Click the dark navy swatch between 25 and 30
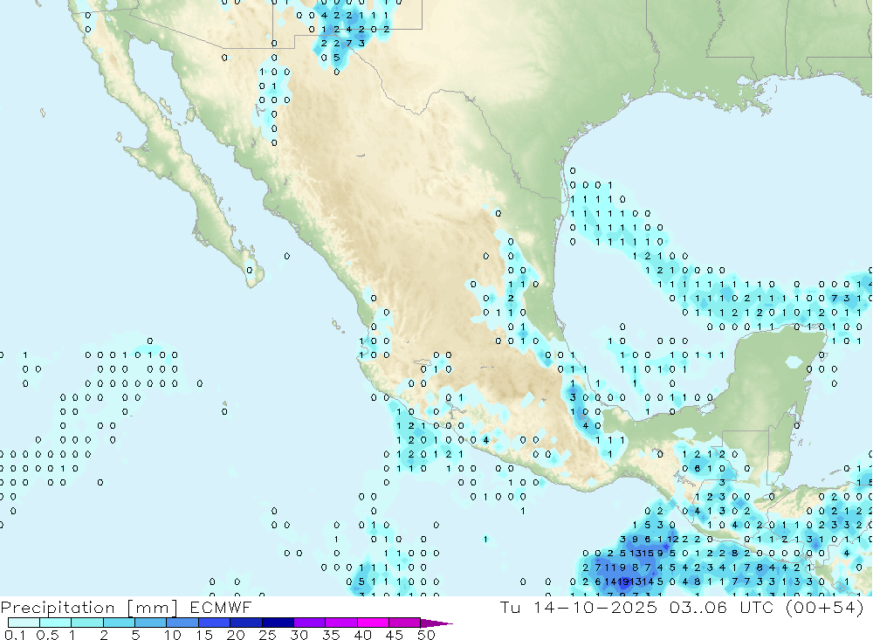The image size is (873, 640). pyautogui.click(x=278, y=623)
